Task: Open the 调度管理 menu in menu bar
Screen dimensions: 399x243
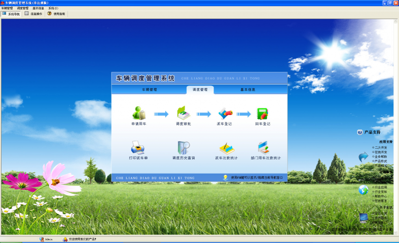Action: point(22,9)
